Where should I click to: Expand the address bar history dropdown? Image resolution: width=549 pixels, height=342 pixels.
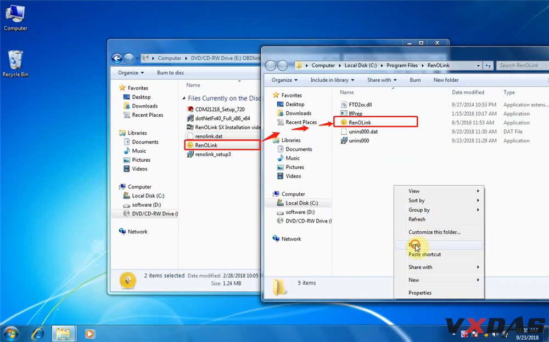pyautogui.click(x=478, y=65)
